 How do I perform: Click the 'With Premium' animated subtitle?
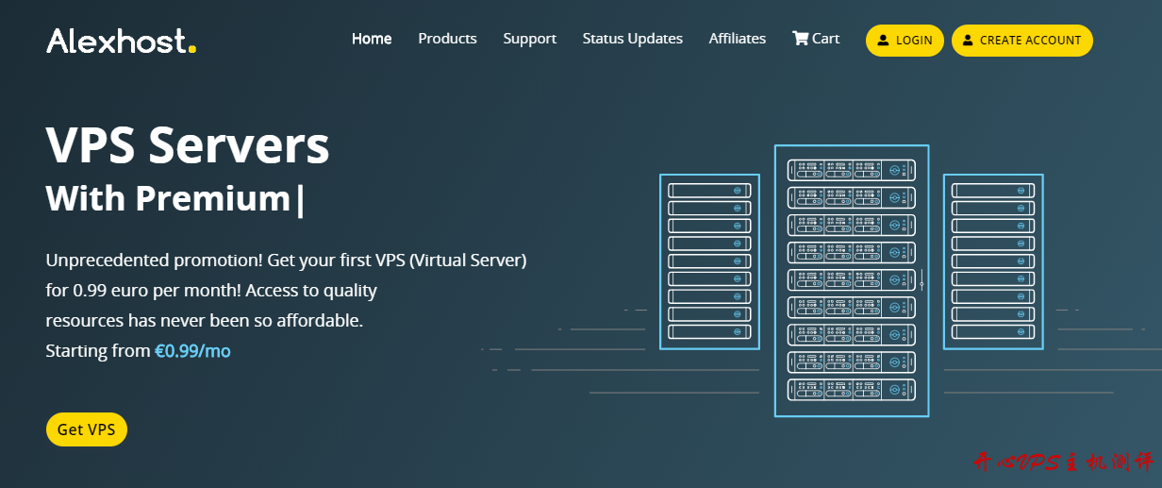click(x=168, y=199)
